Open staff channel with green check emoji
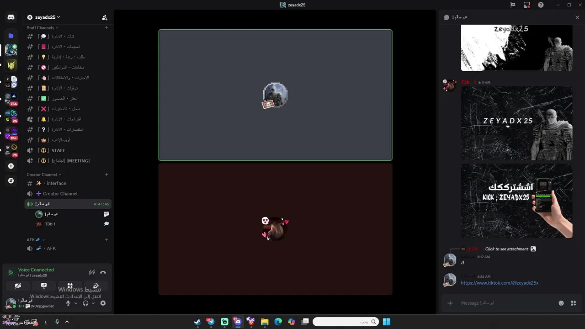The height and width of the screenshot is (329, 585). click(68, 98)
